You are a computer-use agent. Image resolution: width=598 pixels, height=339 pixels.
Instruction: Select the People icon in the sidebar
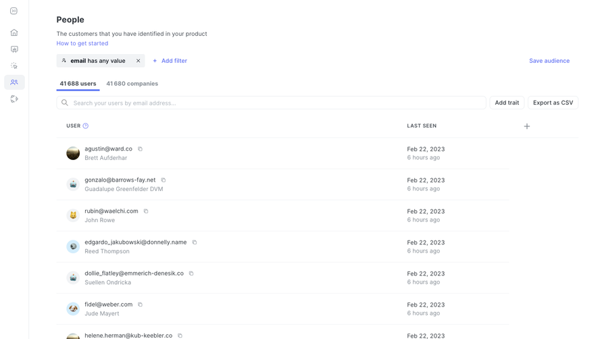[x=14, y=82]
